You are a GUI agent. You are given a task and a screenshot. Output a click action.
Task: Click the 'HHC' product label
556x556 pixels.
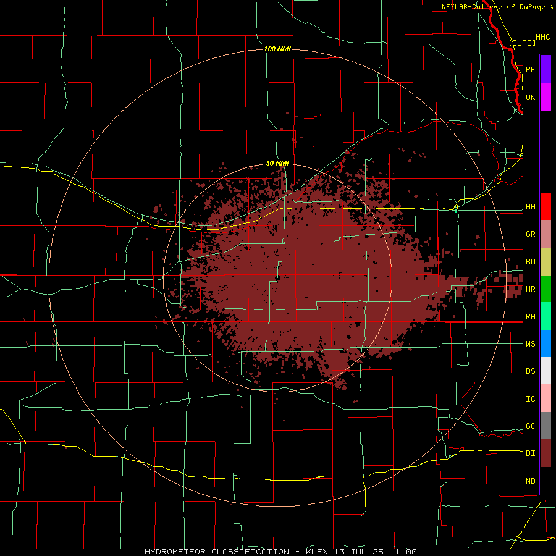[x=542, y=37]
